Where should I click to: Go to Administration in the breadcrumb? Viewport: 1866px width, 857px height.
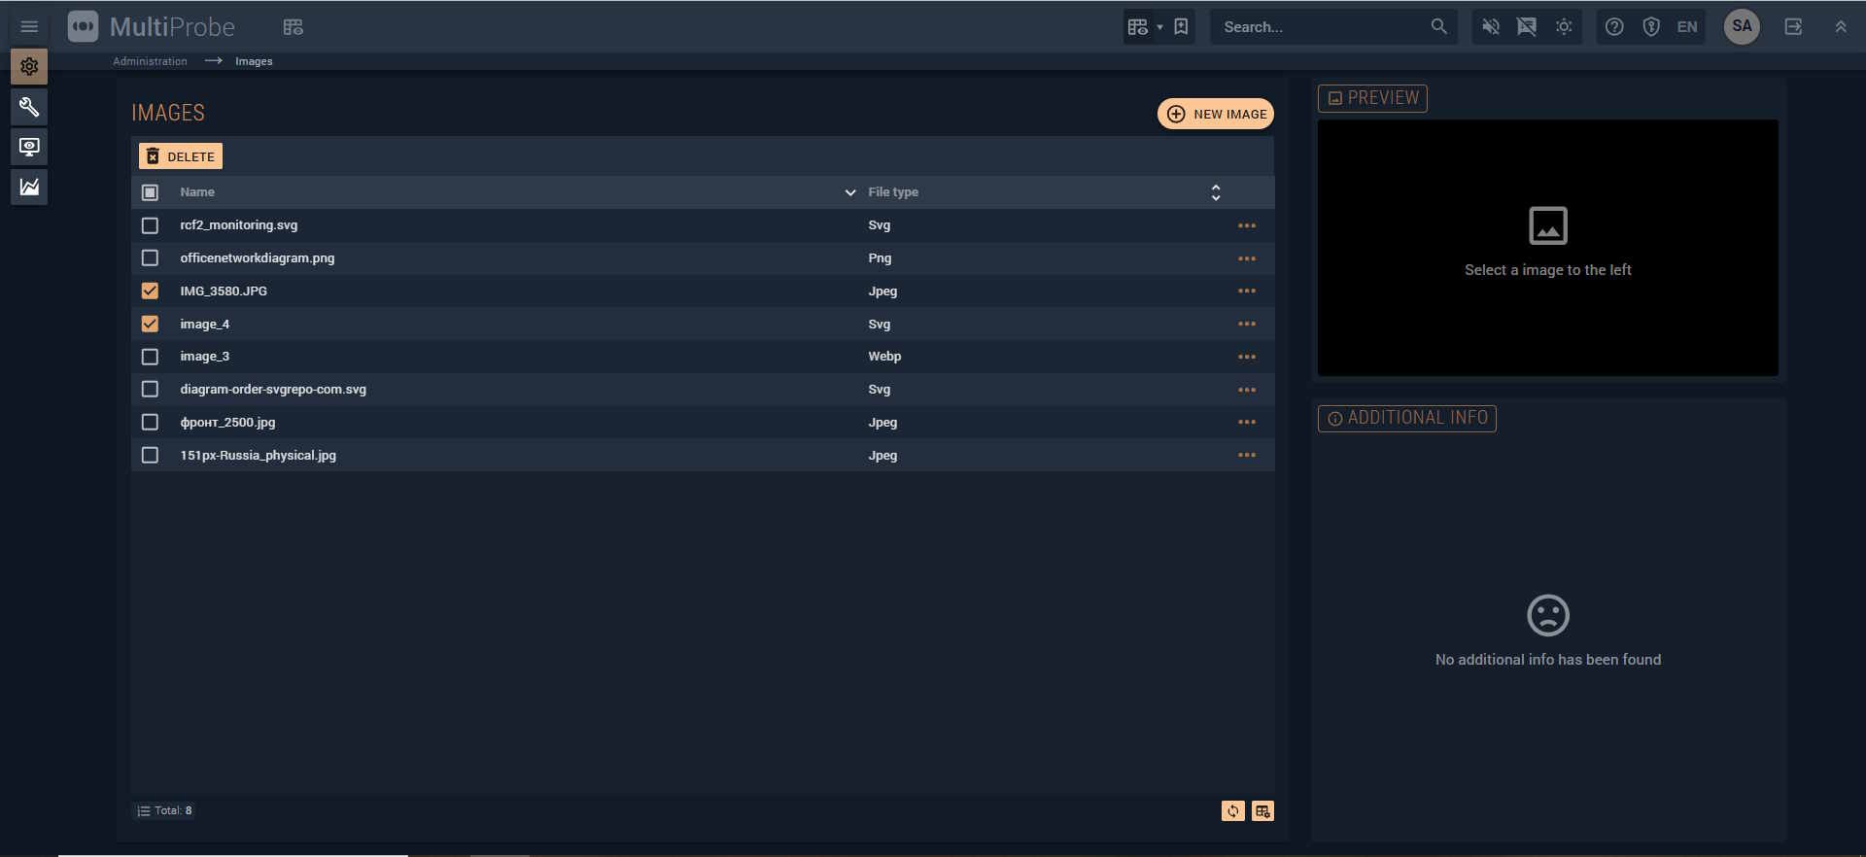click(x=150, y=61)
